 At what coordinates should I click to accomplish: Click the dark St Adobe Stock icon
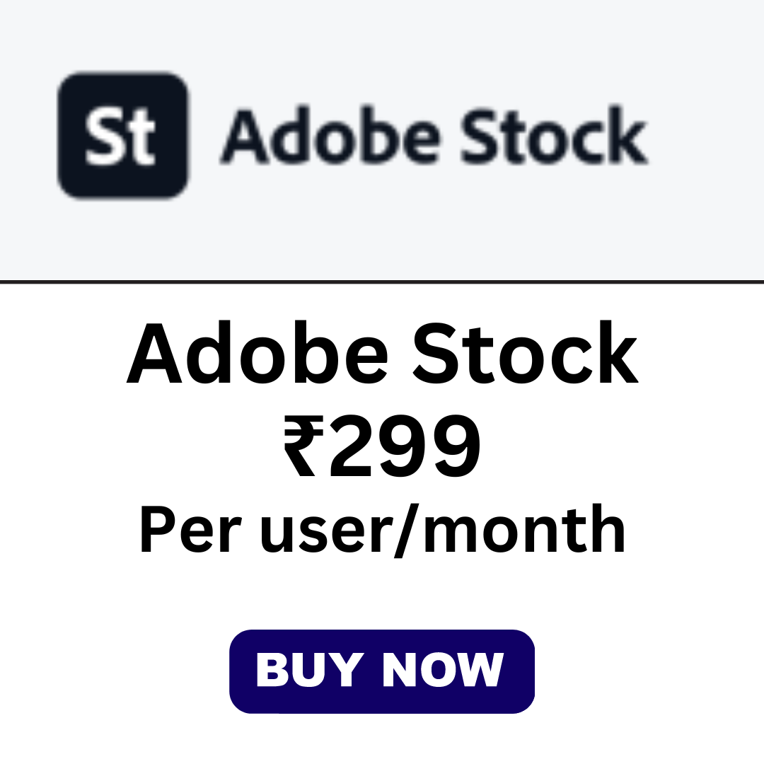[123, 135]
